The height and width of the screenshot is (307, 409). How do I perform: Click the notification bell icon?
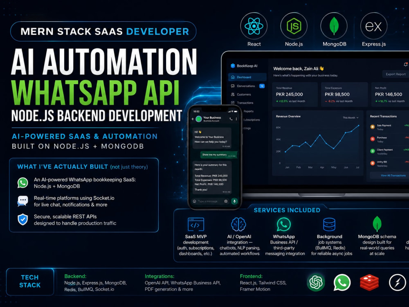(x=406, y=64)
